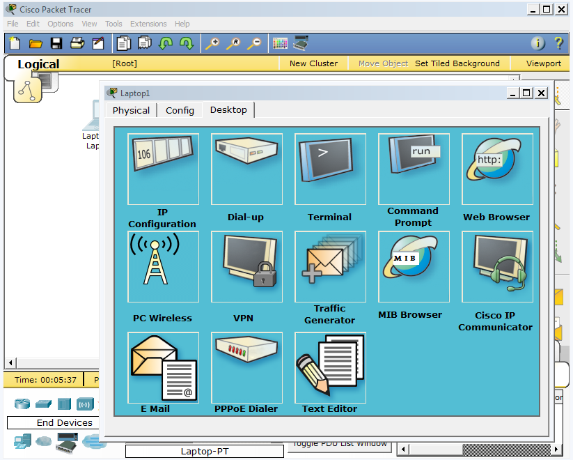
Task: Open the Extensions menu
Action: click(x=148, y=24)
